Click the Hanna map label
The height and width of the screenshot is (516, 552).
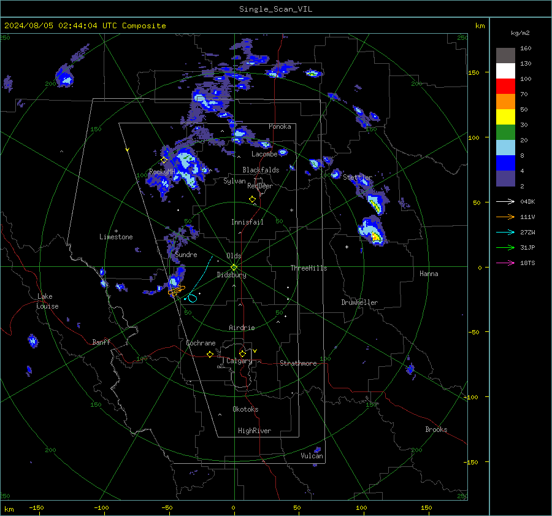(429, 274)
